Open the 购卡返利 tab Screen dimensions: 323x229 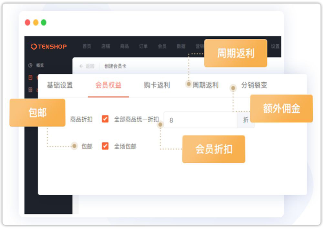(x=157, y=85)
